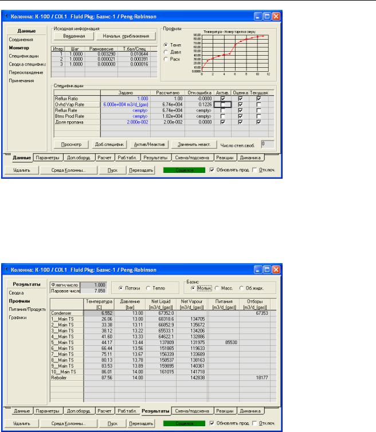Click the Начальн. приближения button
The height and width of the screenshot is (432, 376).
126,36
